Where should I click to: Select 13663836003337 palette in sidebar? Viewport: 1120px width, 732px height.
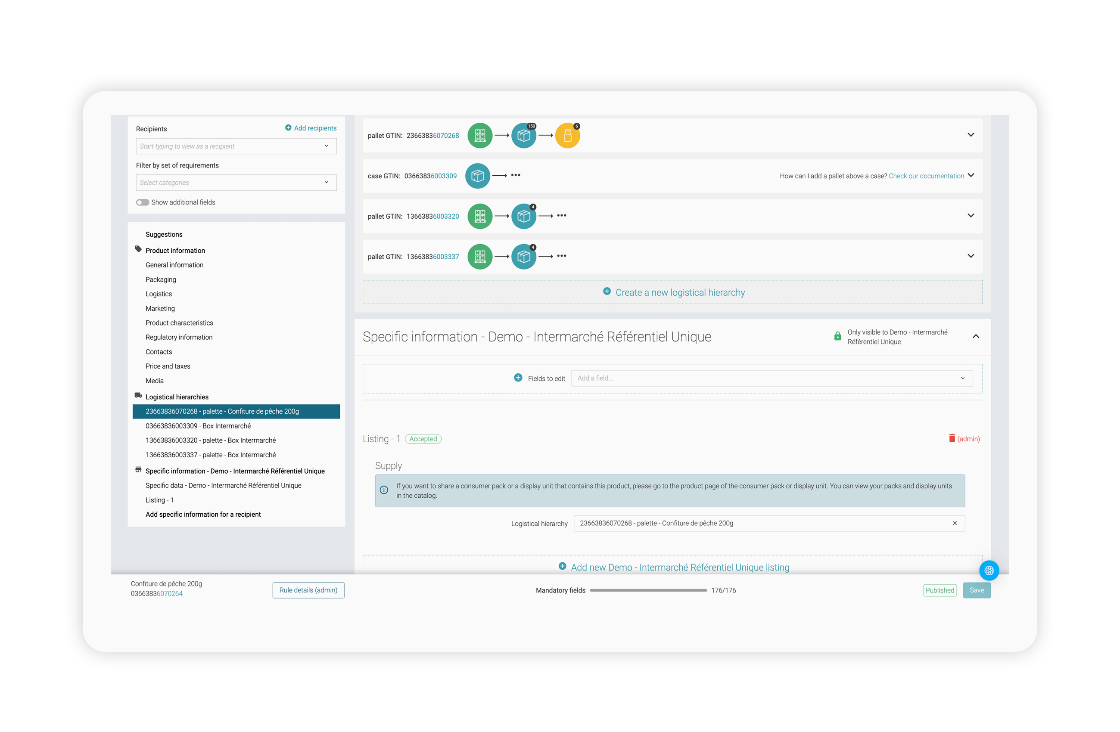(211, 456)
